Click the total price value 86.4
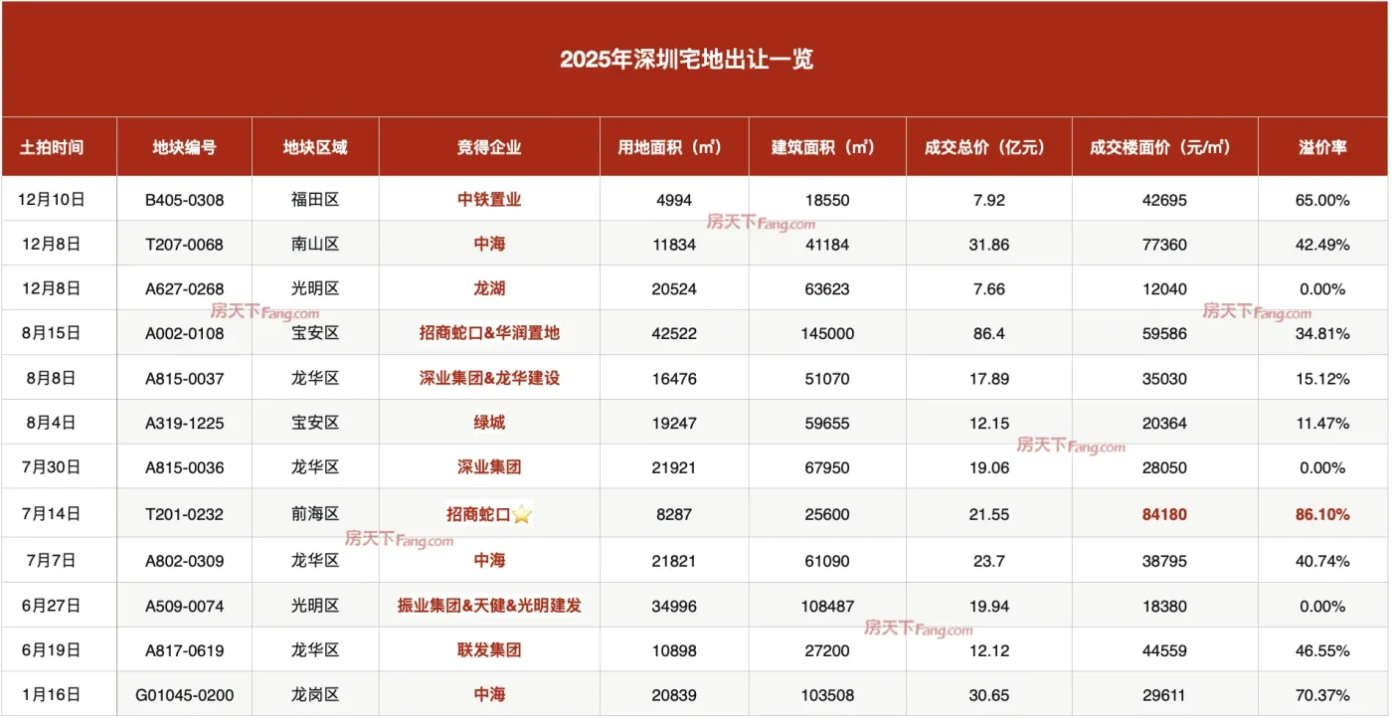This screenshot has height=719, width=1392. (x=989, y=334)
